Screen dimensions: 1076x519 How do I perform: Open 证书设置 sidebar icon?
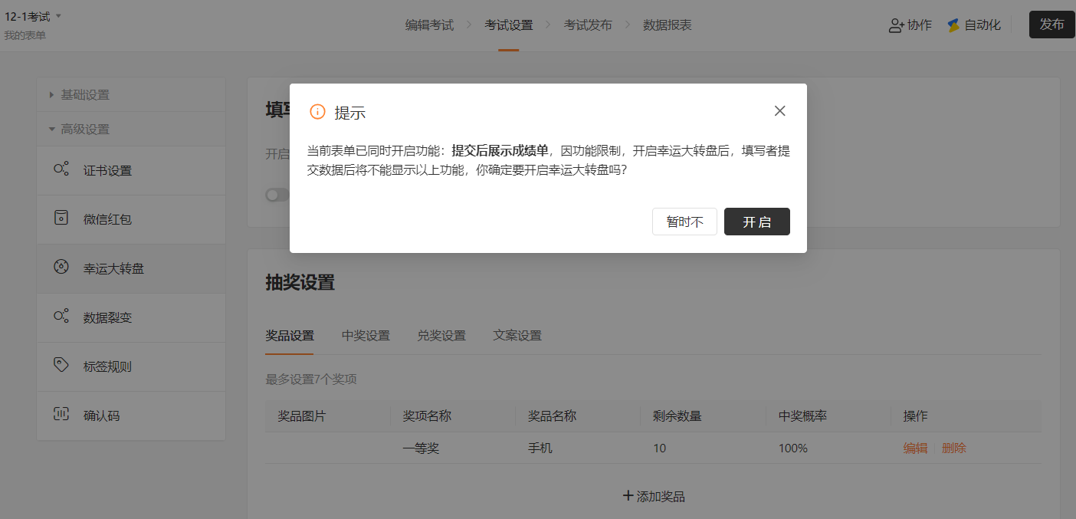61,169
